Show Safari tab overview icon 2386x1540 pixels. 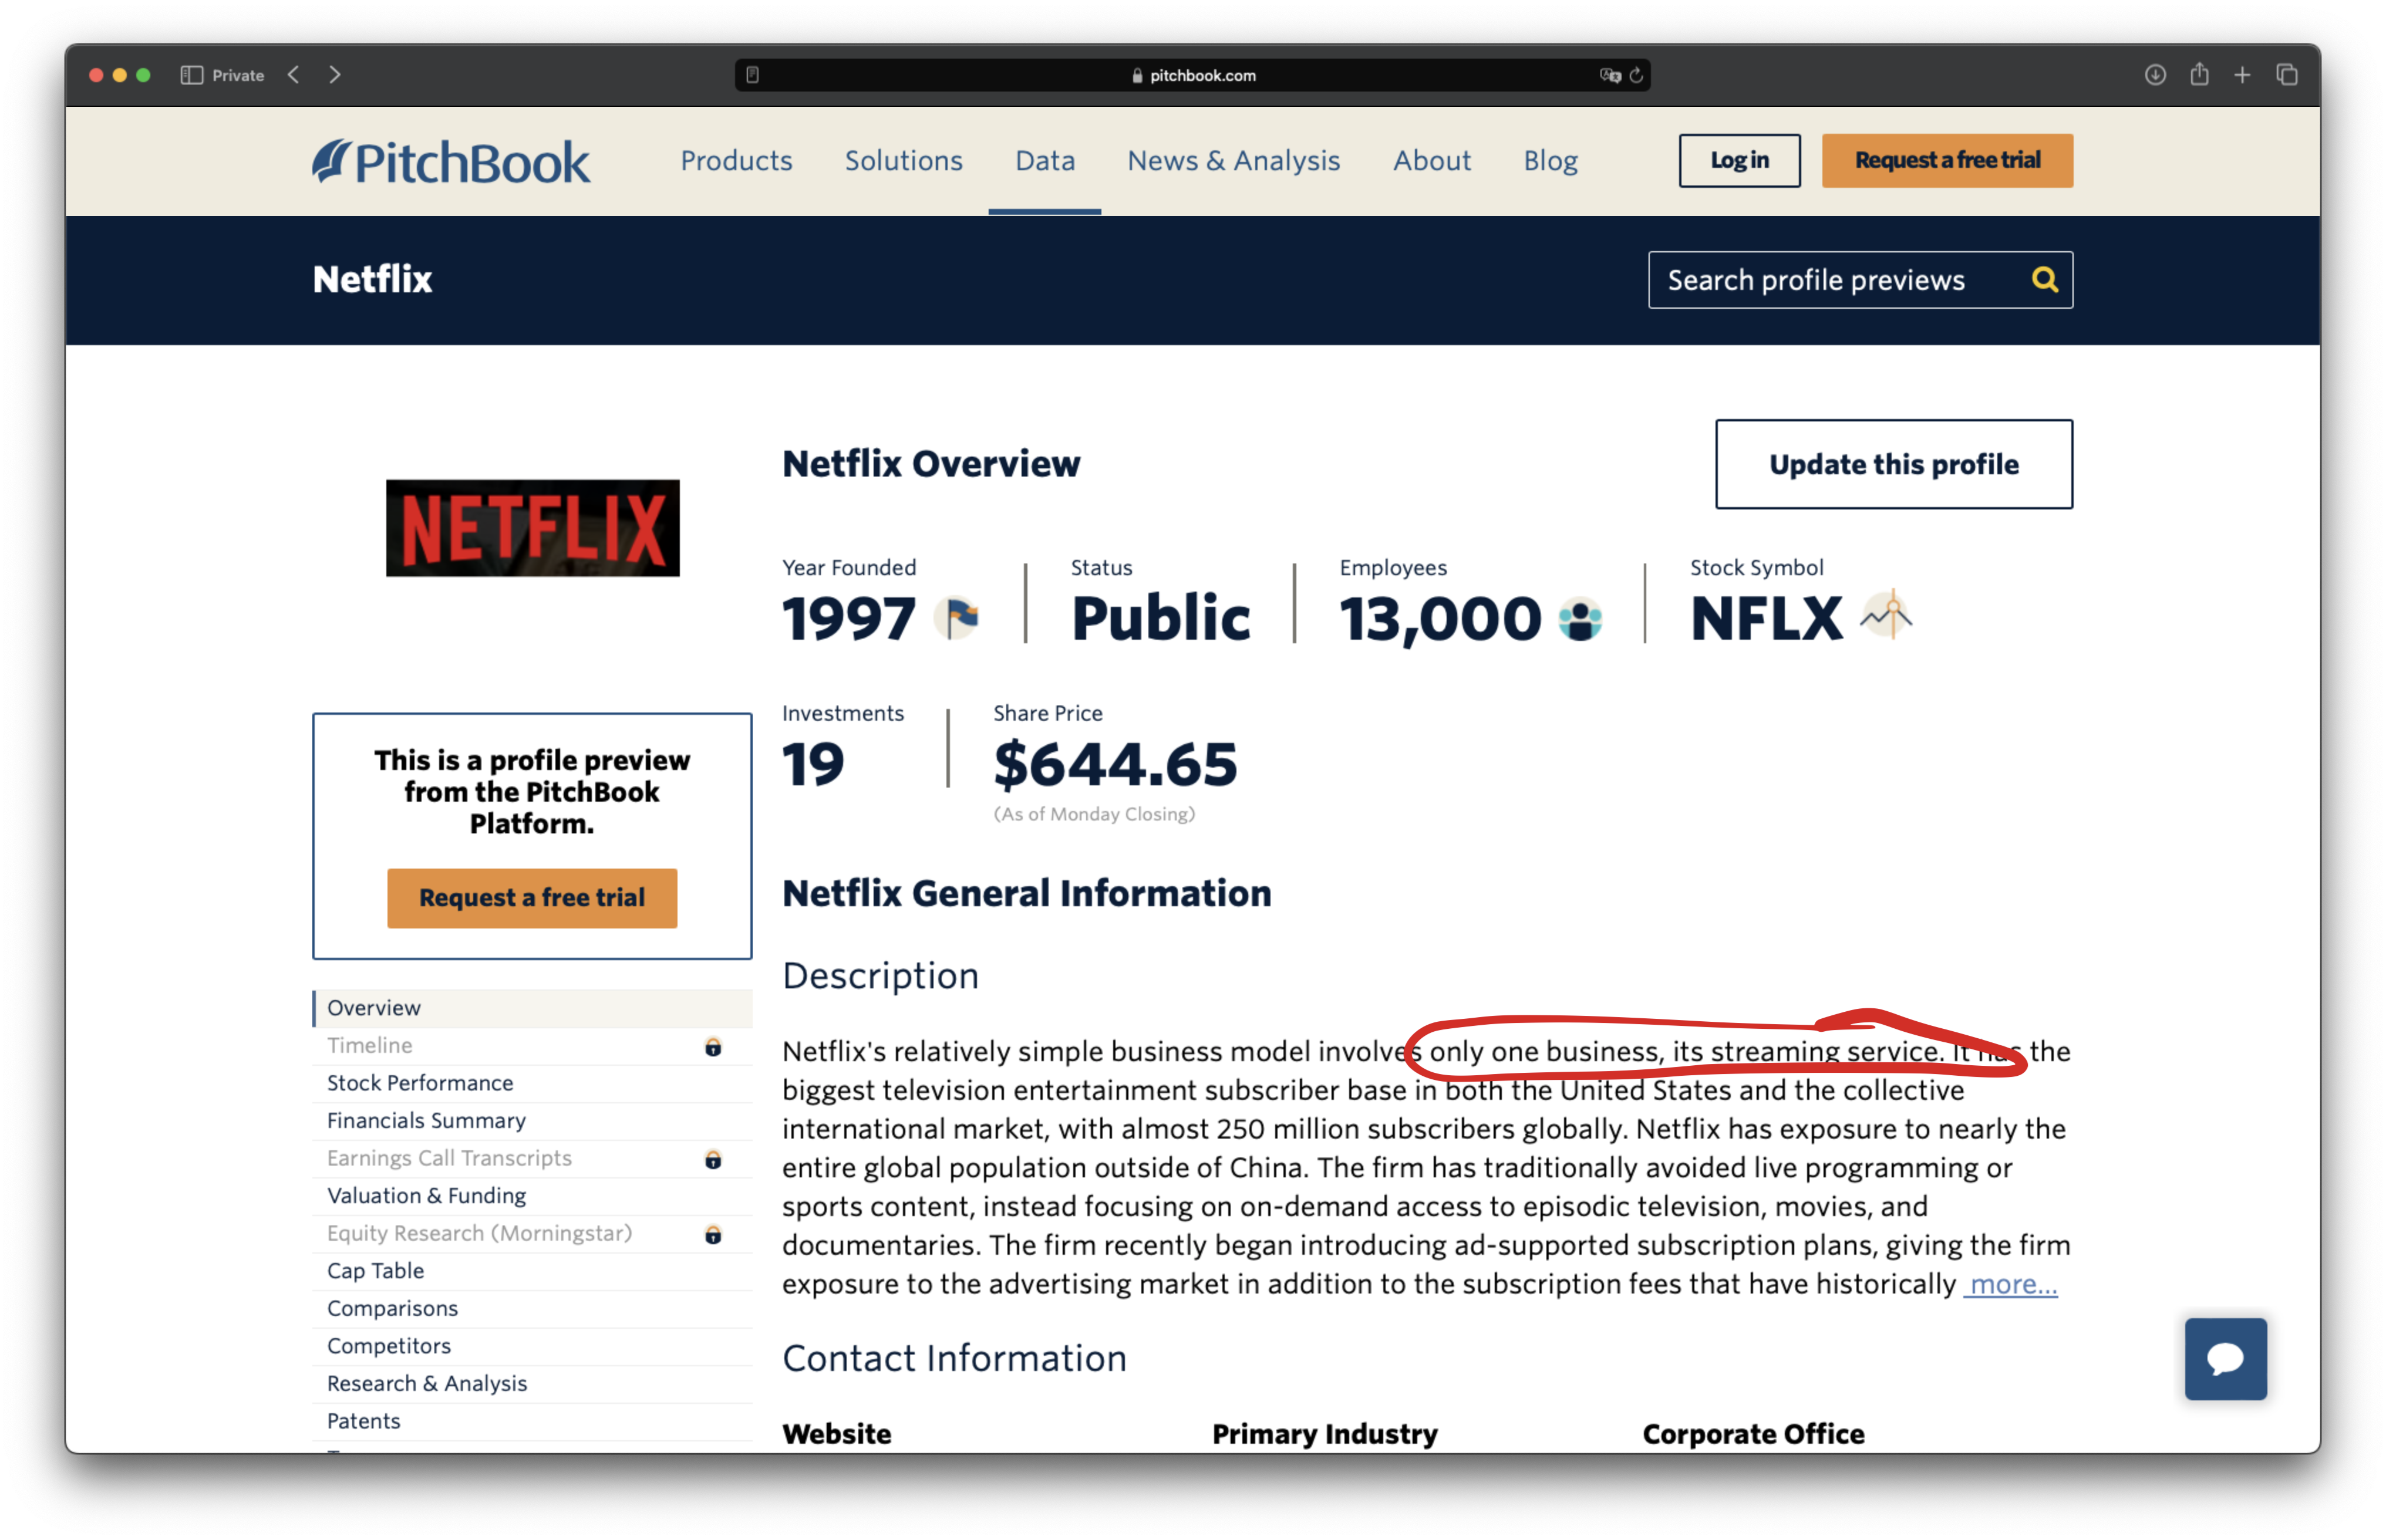point(2287,75)
